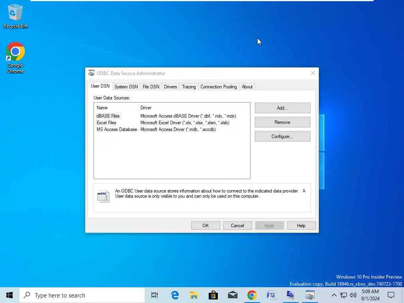Open Microsoft Store from the taskbar
Screen dimensions: 404x303
point(213,295)
